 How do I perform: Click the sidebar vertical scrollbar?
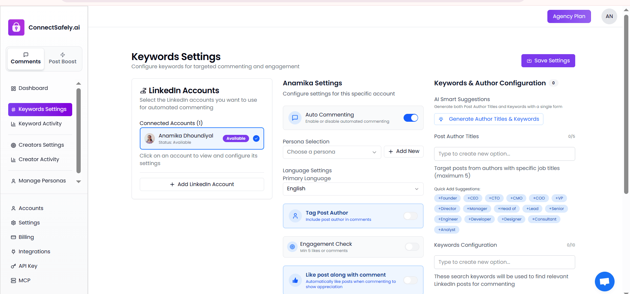pos(78,131)
